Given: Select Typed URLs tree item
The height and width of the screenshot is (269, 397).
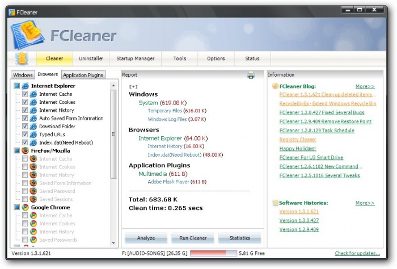Looking at the screenshot, I should 52,134.
